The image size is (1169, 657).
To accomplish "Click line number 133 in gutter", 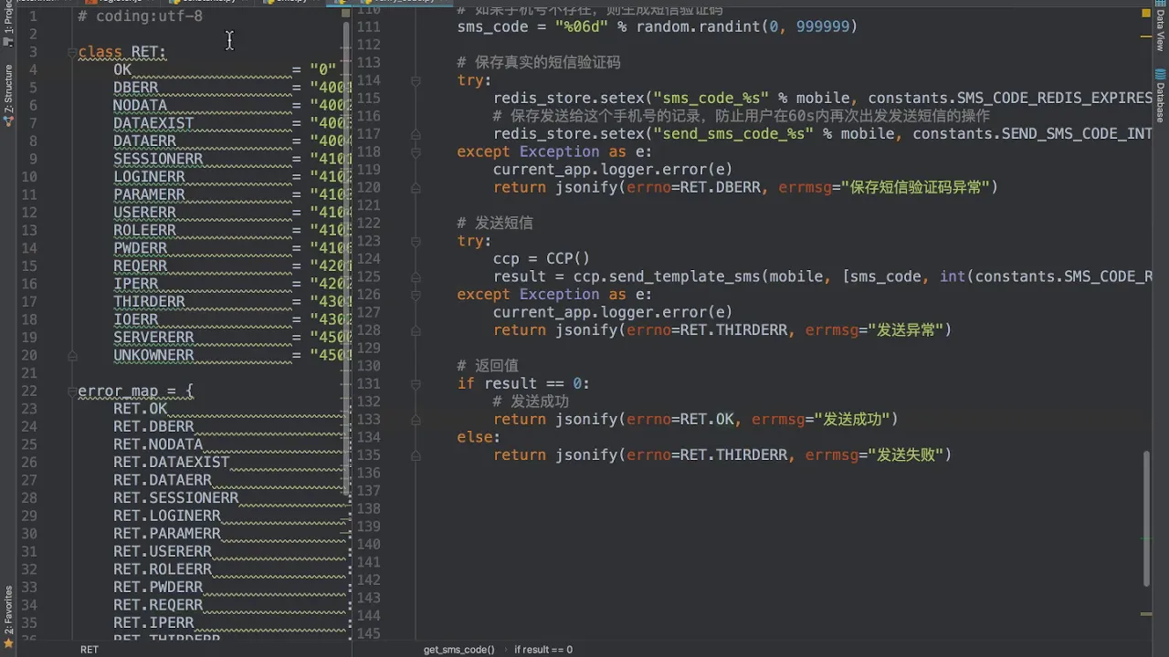I will pyautogui.click(x=369, y=419).
